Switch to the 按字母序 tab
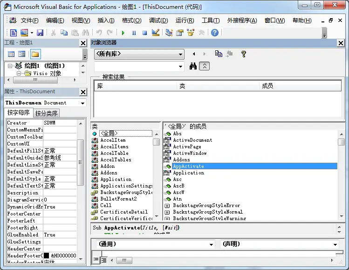This screenshot has width=349, height=270. point(19,113)
